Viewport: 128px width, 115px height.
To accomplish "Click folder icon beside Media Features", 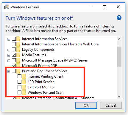I will click(x=18, y=55).
